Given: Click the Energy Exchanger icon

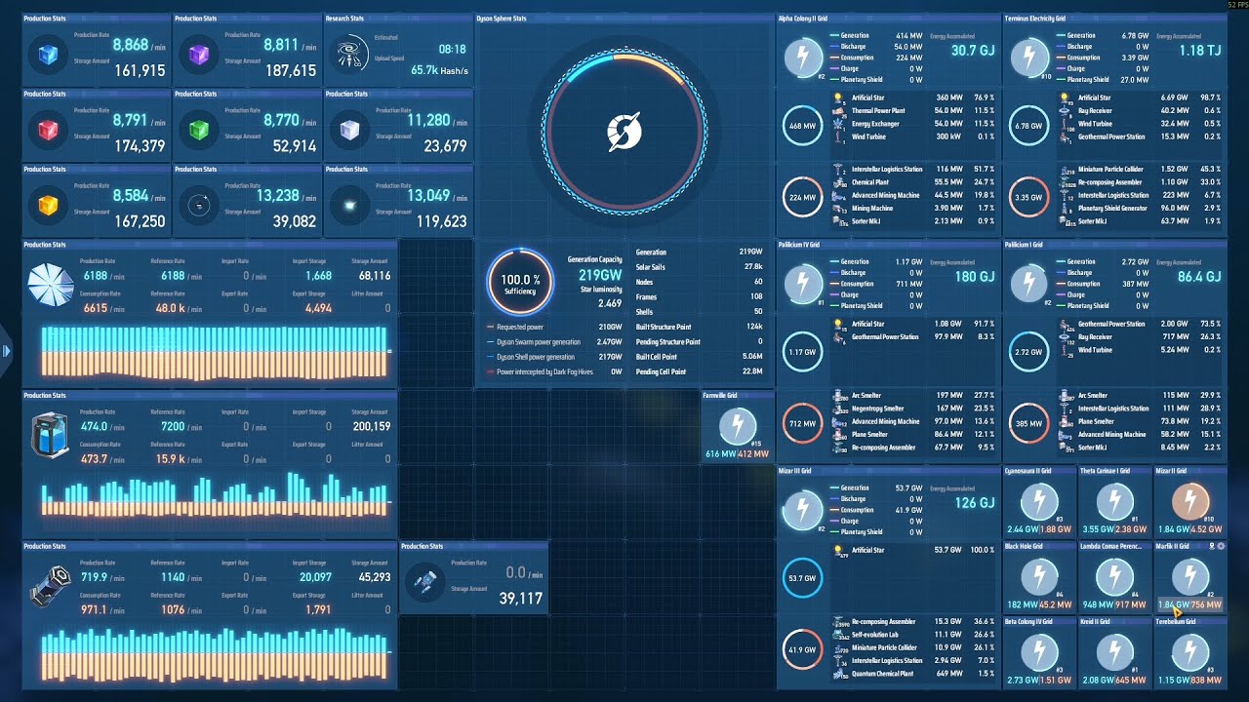Looking at the screenshot, I should [838, 124].
